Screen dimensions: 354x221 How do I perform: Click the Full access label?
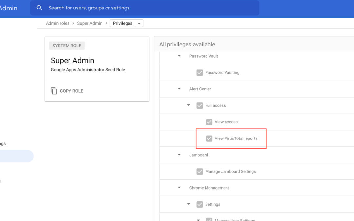pos(215,105)
